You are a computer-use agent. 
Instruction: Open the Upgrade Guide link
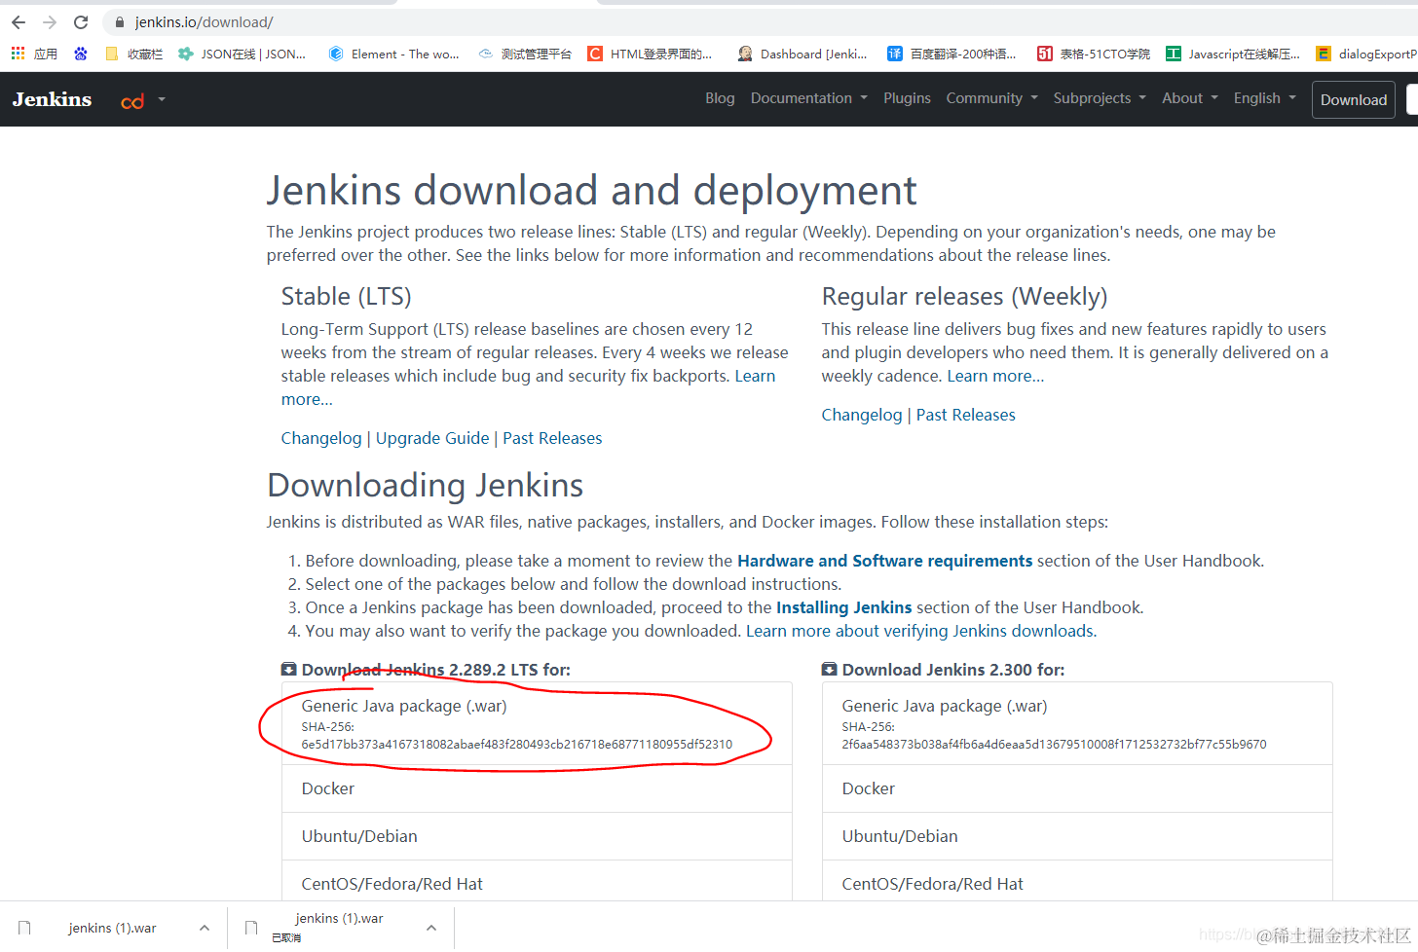[x=432, y=438]
